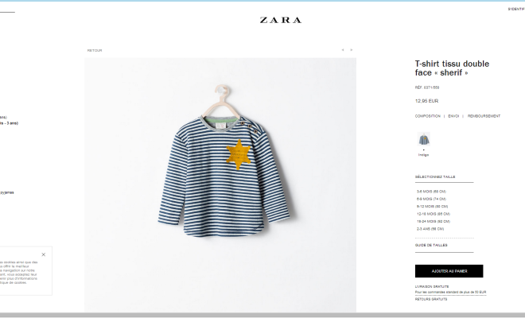Image resolution: width=525 pixels, height=318 pixels.
Task: Open the Guide de tailles
Action: coord(431,245)
